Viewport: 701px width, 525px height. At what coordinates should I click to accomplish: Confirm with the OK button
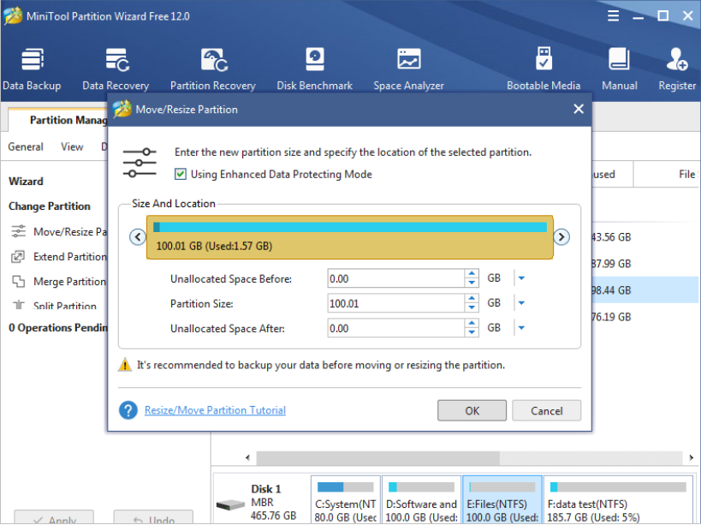coord(472,410)
